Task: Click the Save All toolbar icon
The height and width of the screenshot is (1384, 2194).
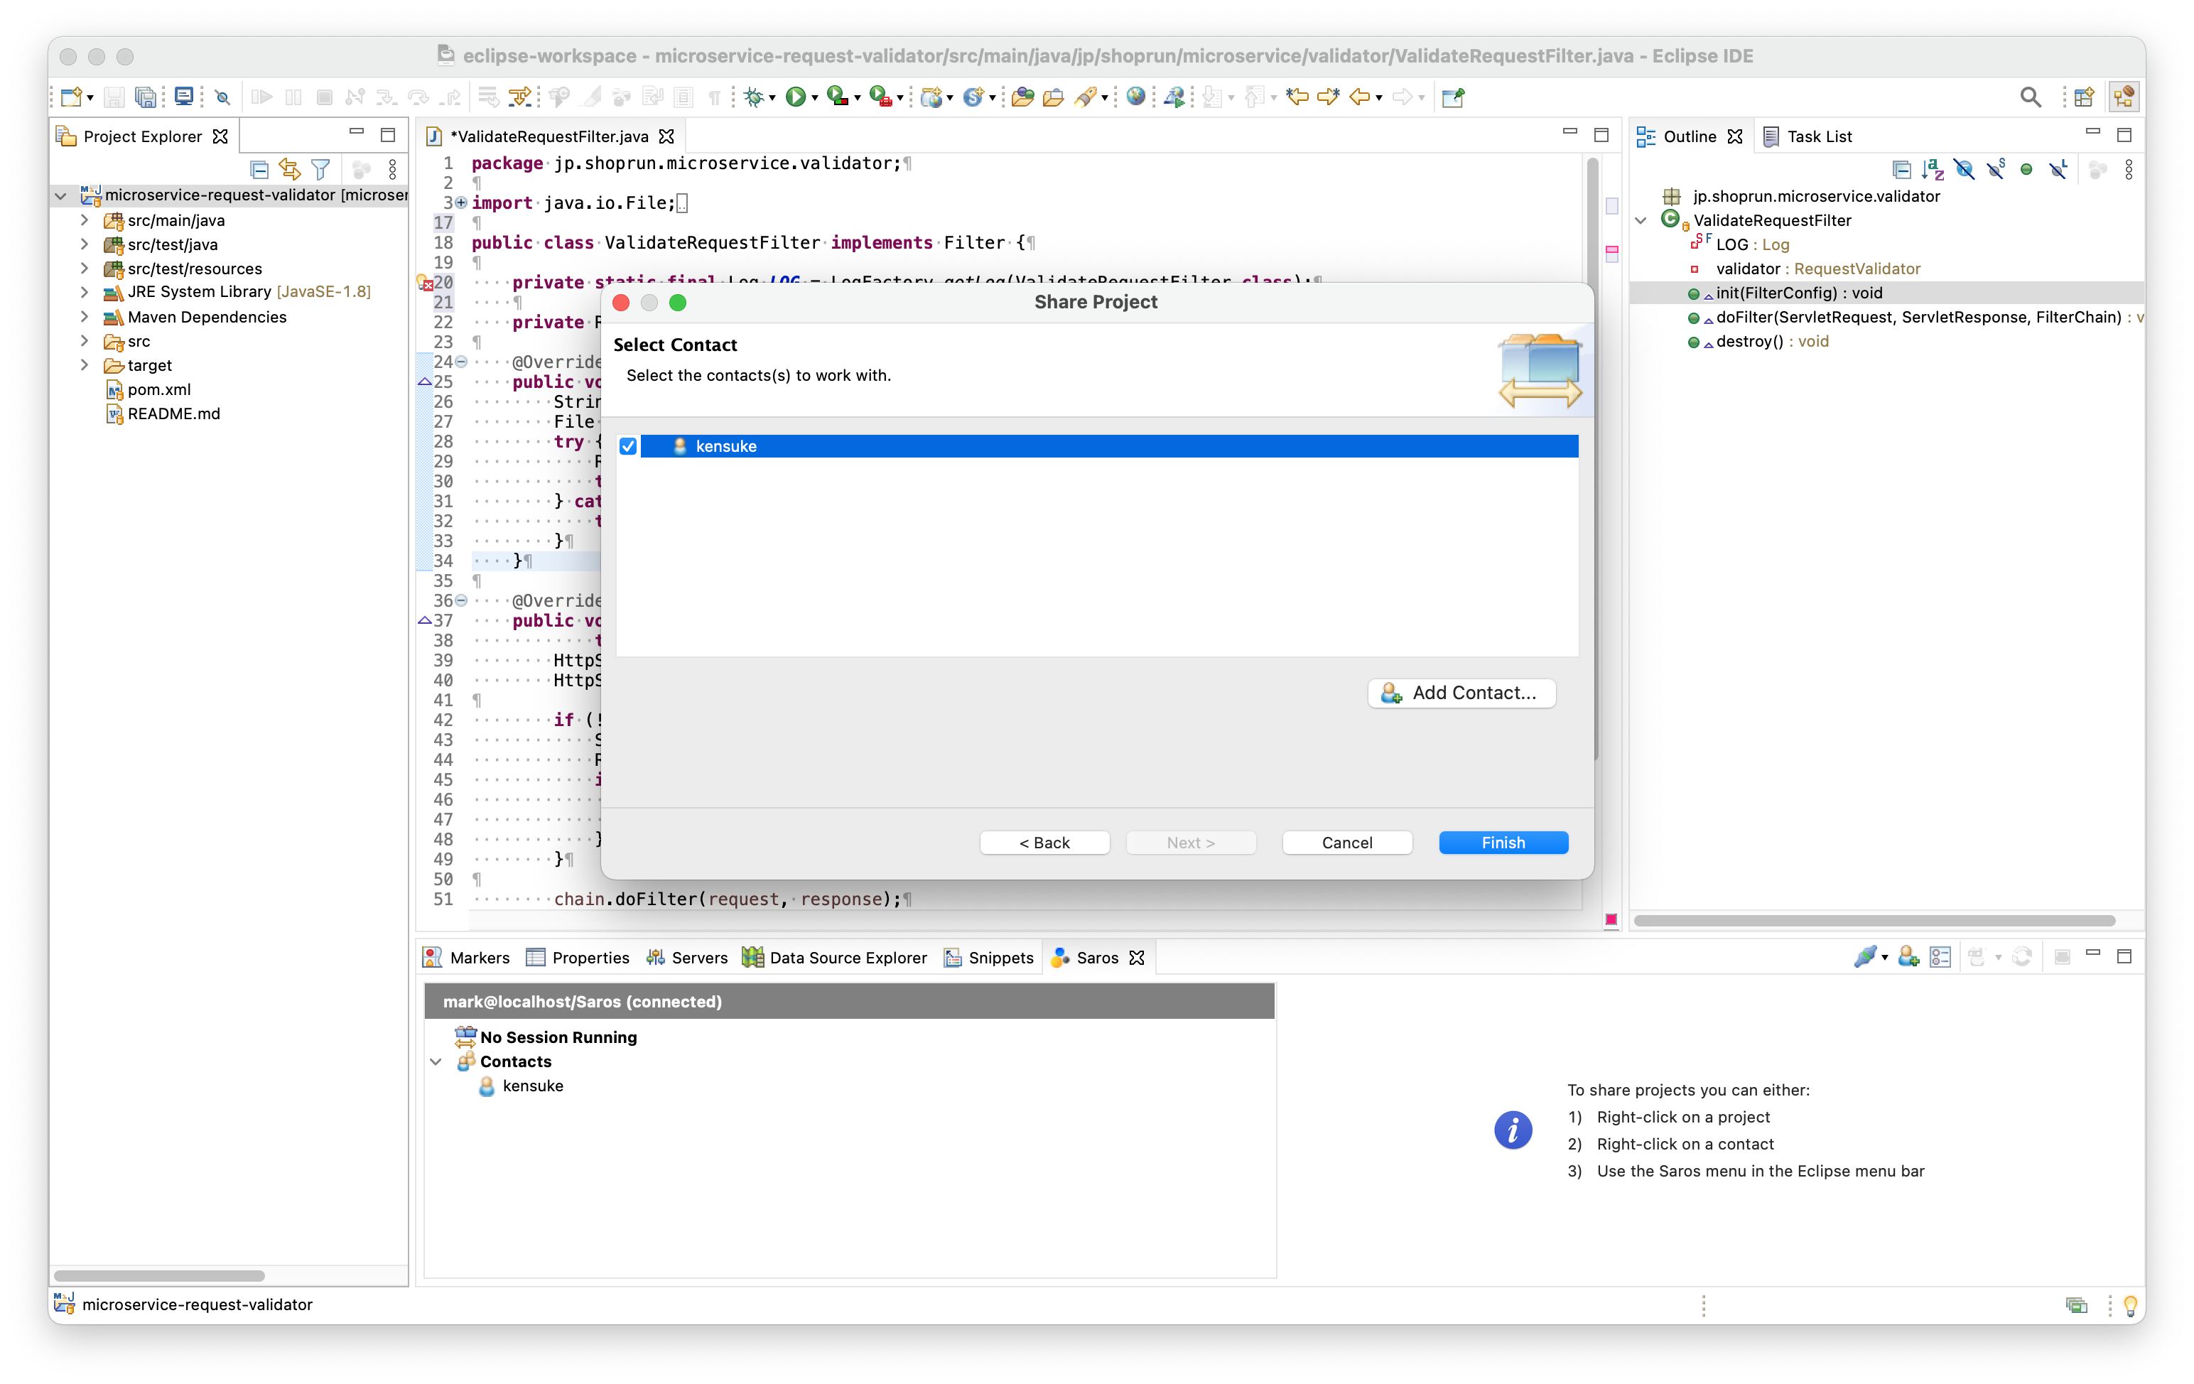Action: 145,97
